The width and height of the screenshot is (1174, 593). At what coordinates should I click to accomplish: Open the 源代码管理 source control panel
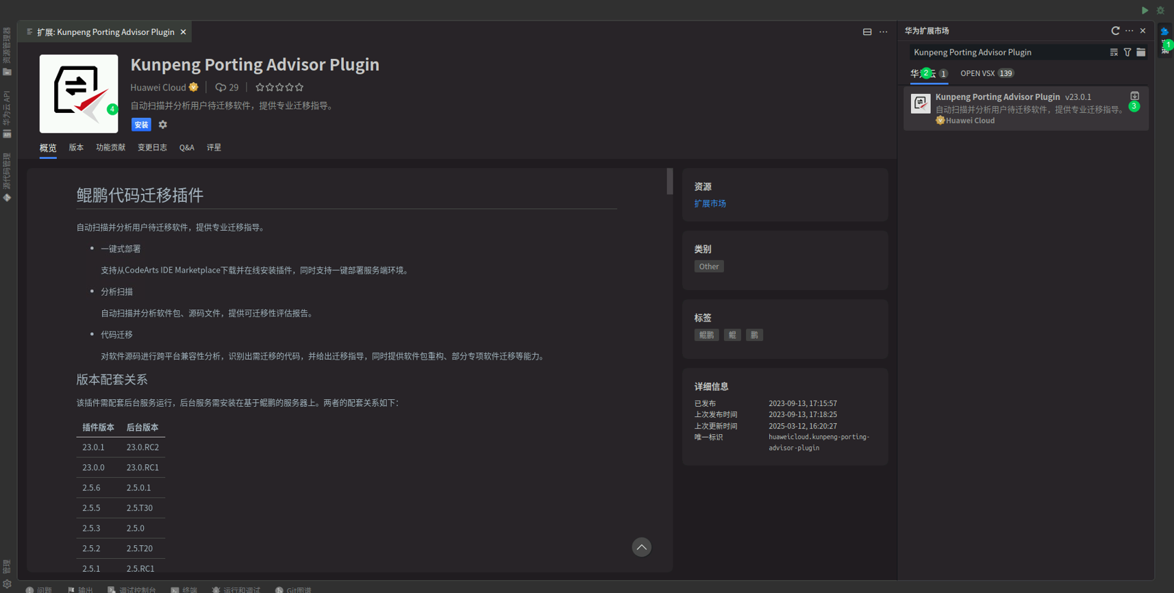pyautogui.click(x=7, y=177)
